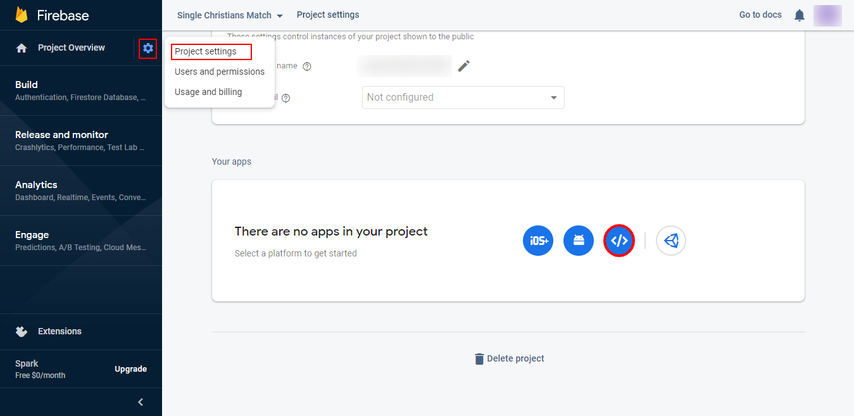Click the Spark Free $0/month plan label
854x416 pixels.
tap(40, 369)
